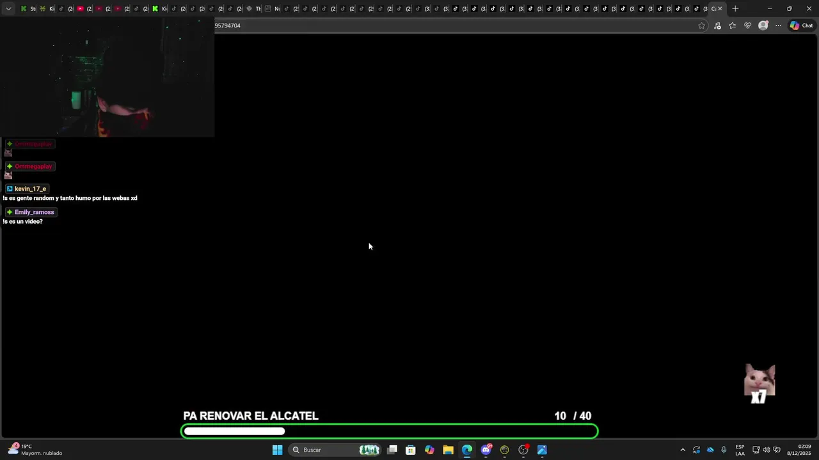Image resolution: width=819 pixels, height=460 pixels.
Task: Close the active browser tab
Action: pyautogui.click(x=720, y=9)
